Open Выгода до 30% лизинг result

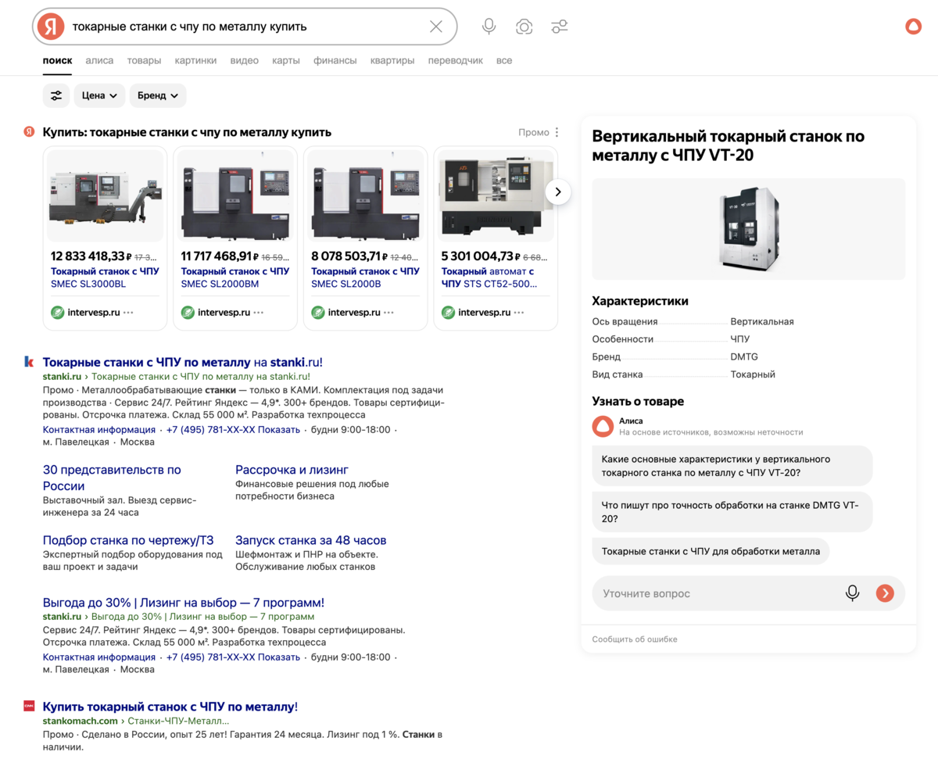click(184, 603)
